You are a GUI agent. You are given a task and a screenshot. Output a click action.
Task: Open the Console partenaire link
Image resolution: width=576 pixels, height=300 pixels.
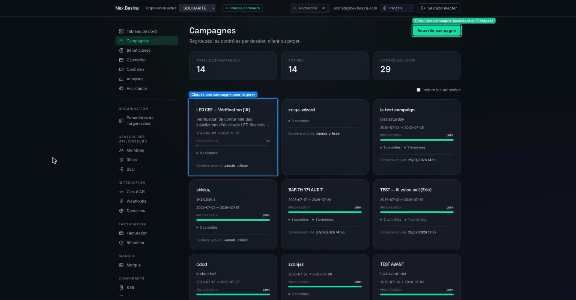[242, 8]
